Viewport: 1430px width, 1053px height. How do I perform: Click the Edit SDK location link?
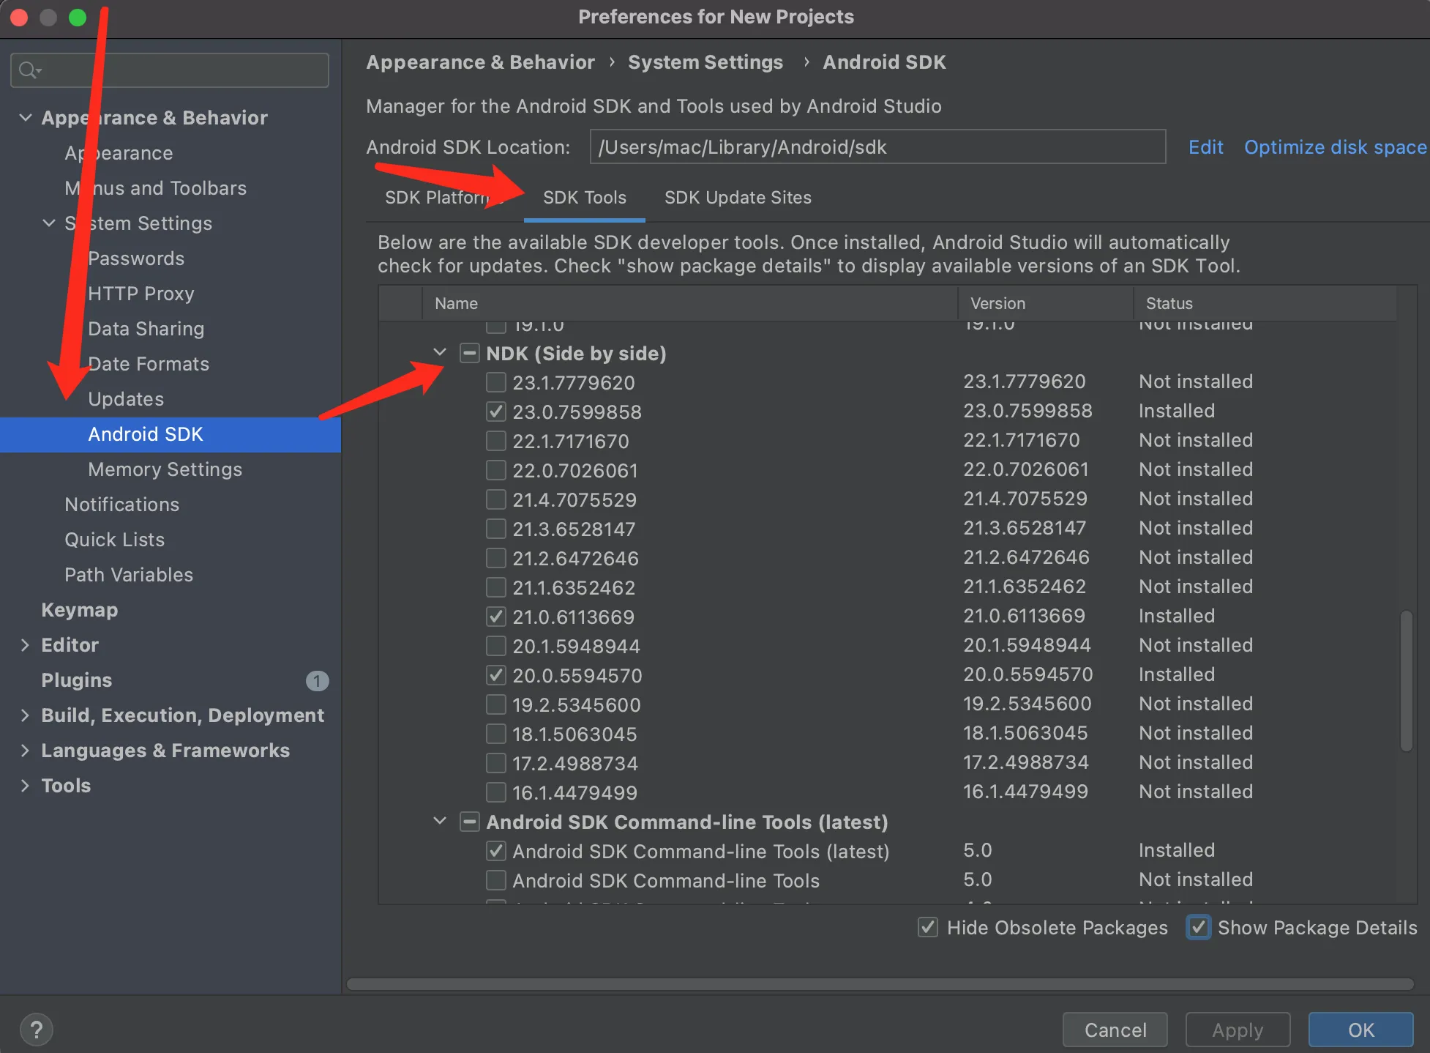point(1205,147)
